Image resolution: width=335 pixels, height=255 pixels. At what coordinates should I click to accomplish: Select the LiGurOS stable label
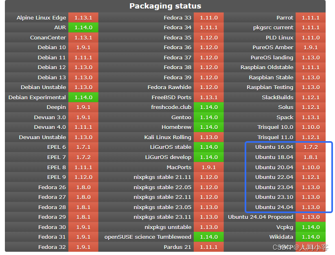coord(171,147)
